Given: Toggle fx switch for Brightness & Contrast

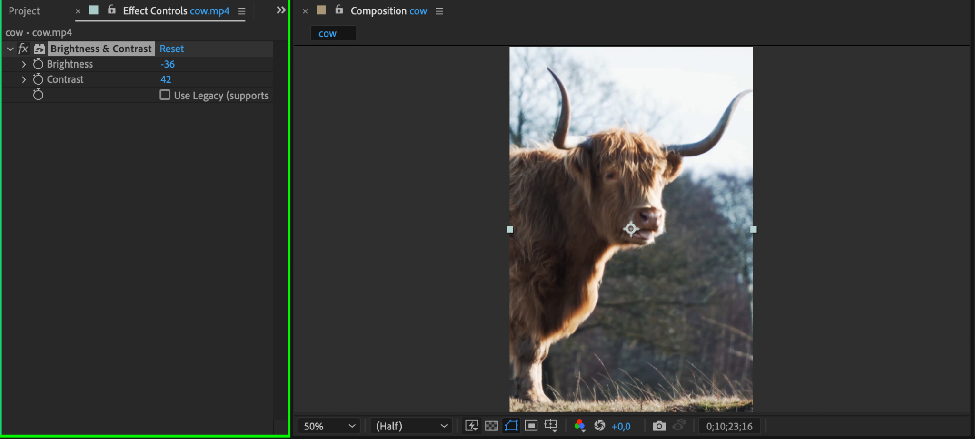Looking at the screenshot, I should coord(23,49).
